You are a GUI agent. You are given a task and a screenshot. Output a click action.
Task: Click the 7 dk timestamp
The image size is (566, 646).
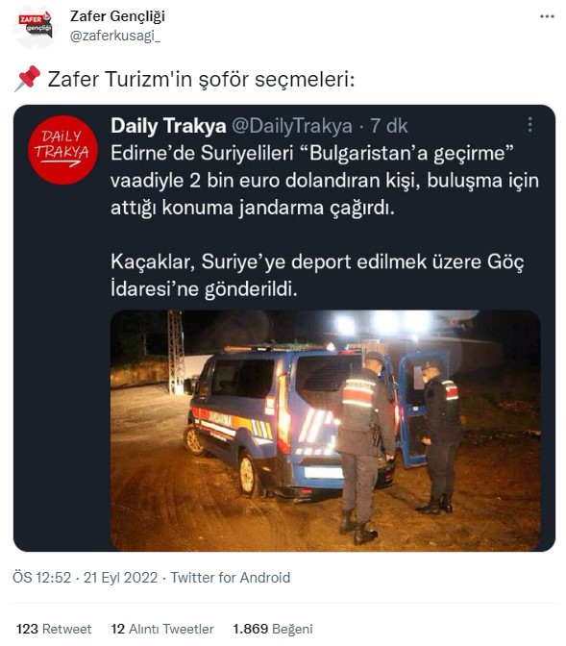click(389, 126)
